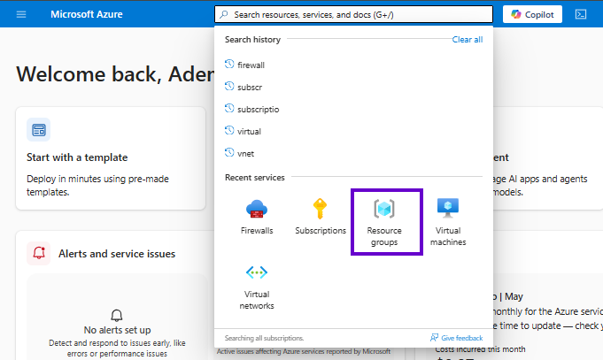Clear all search history
This screenshot has height=360, width=603.
pyautogui.click(x=468, y=40)
